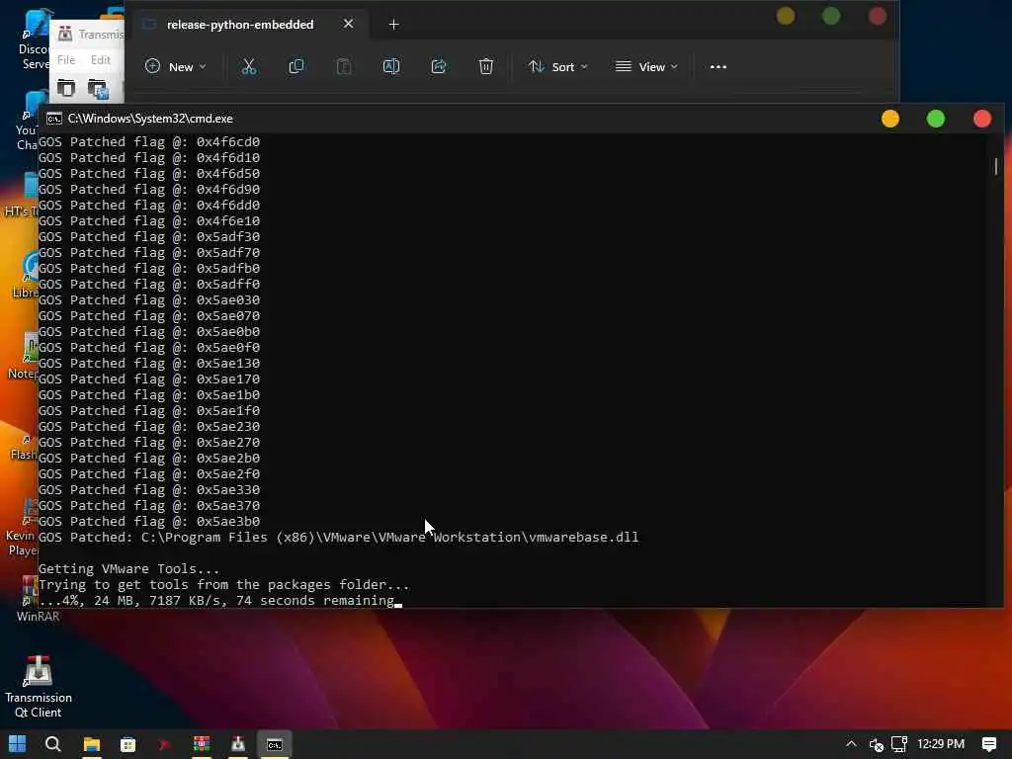Click the Copy icon in File Explorer toolbar

pyautogui.click(x=296, y=66)
